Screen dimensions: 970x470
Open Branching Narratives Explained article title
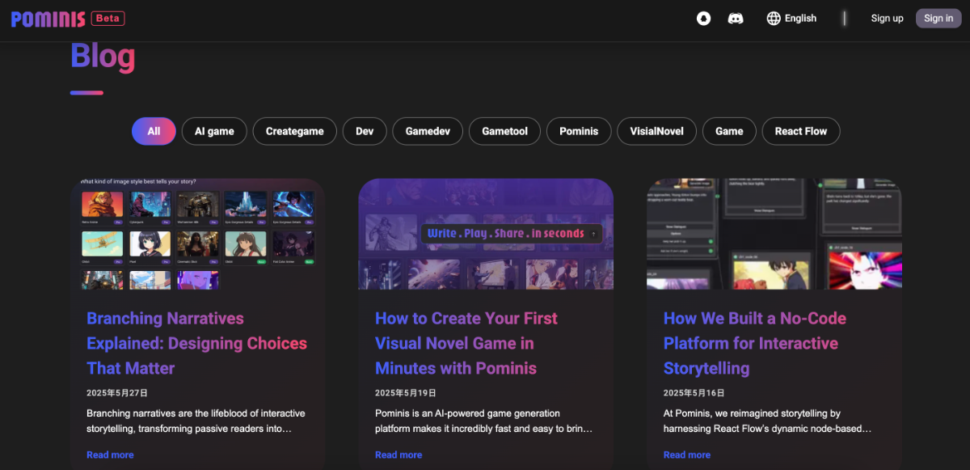coord(197,343)
